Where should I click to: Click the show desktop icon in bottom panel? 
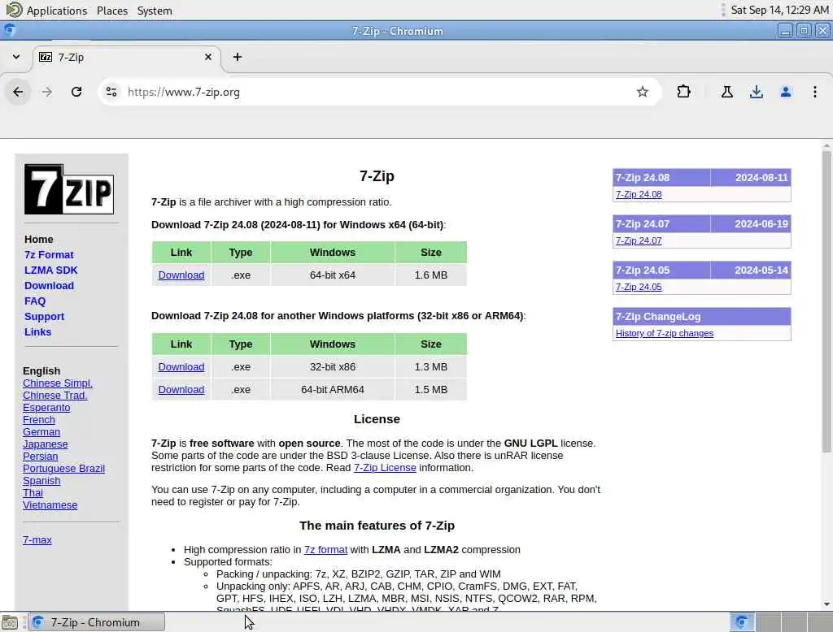(x=10, y=622)
